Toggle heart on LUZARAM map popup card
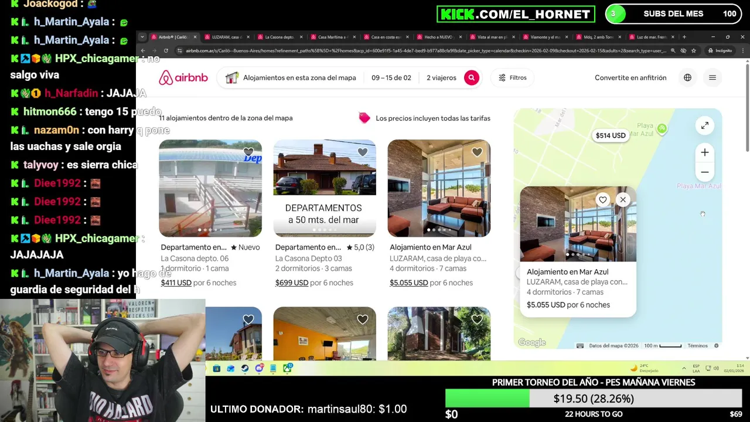Viewport: 750px width, 422px height. tap(603, 200)
